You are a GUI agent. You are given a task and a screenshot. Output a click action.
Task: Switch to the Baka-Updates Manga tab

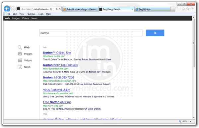[80, 9]
